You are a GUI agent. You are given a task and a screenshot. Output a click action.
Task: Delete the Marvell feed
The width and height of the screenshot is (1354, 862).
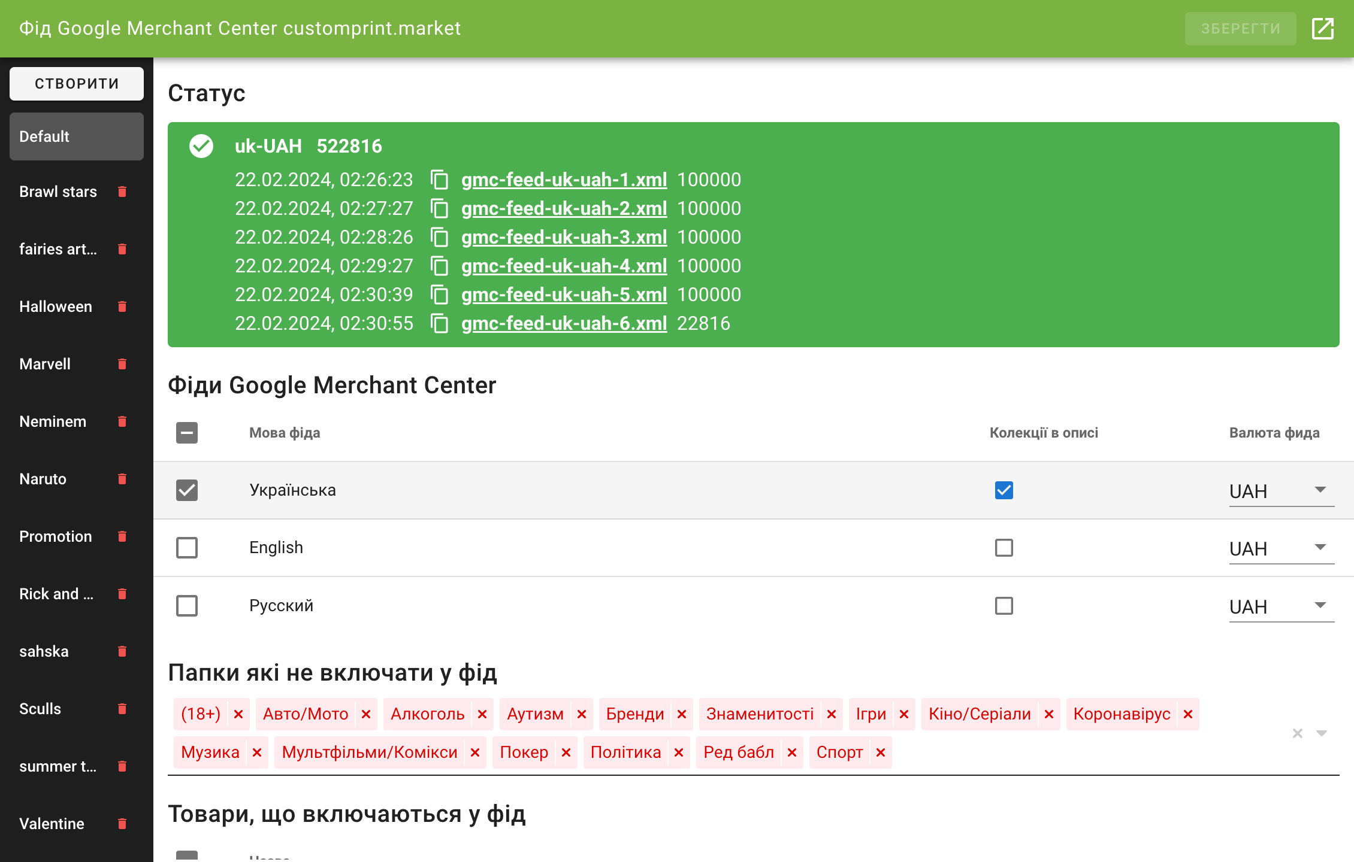[122, 364]
